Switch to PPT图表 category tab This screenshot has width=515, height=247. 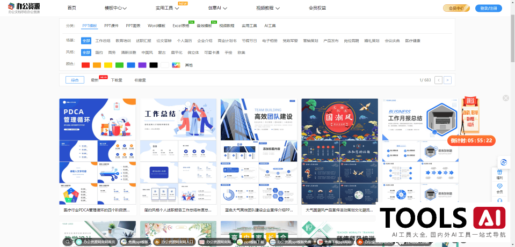pyautogui.click(x=133, y=26)
